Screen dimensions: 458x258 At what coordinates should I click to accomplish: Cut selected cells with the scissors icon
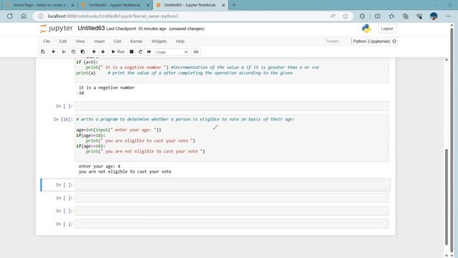[64, 52]
